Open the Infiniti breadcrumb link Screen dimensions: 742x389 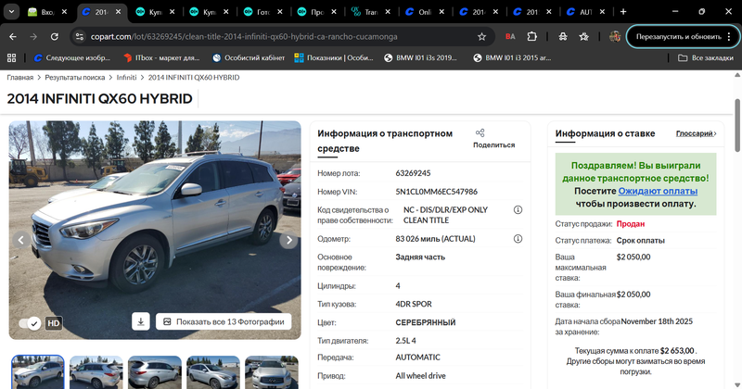(x=126, y=78)
